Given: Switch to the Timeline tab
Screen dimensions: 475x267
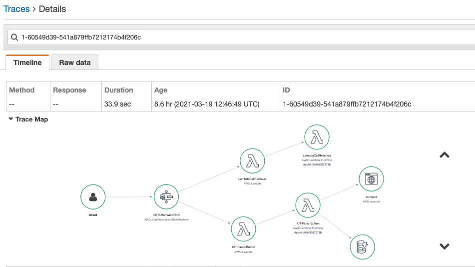Looking at the screenshot, I should (27, 62).
